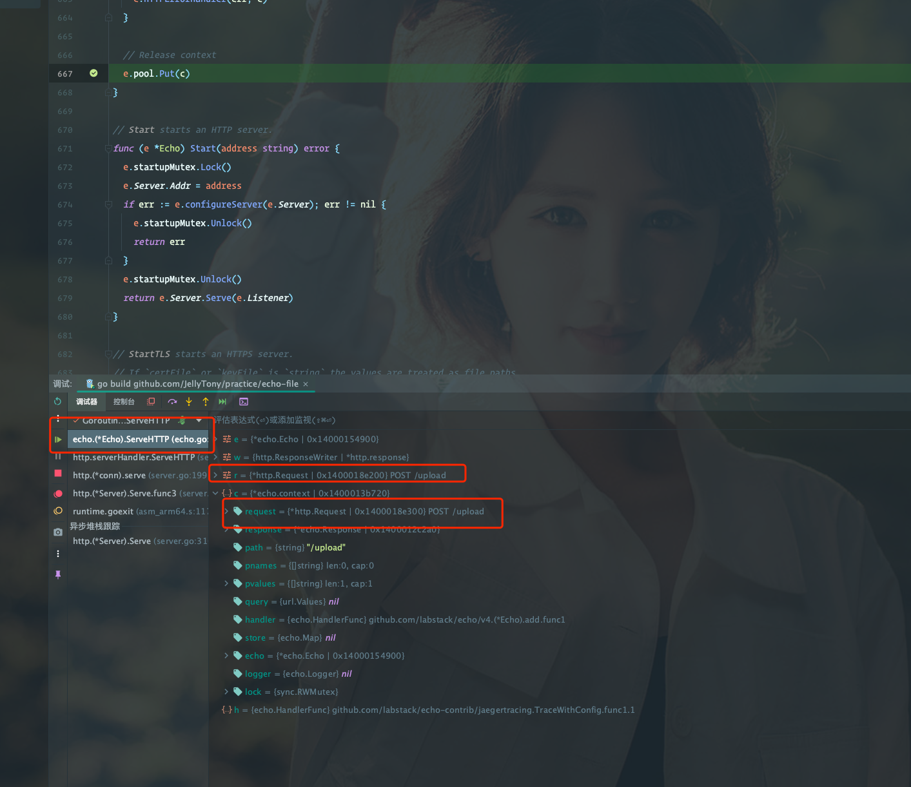This screenshot has width=911, height=787.
Task: Click the breakpoint marker at line 667
Action: click(93, 73)
